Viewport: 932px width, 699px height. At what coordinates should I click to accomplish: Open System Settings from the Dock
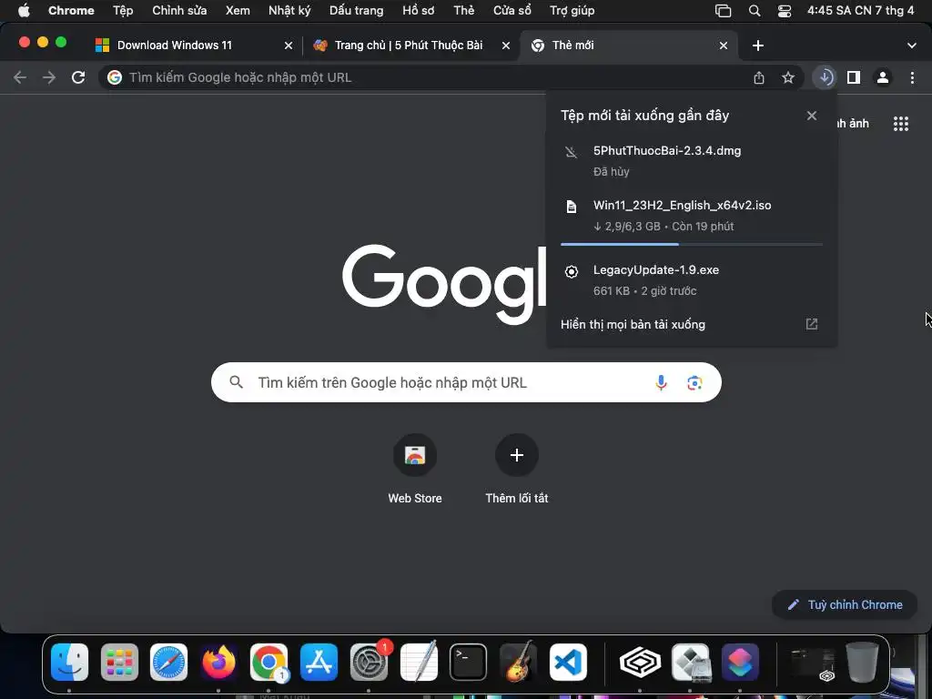[369, 662]
